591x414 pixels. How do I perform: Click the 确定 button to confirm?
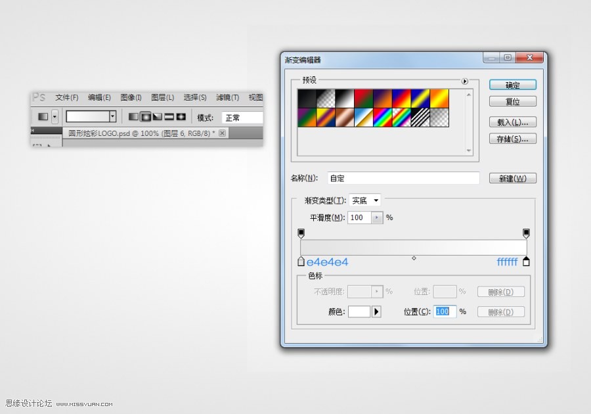point(512,84)
